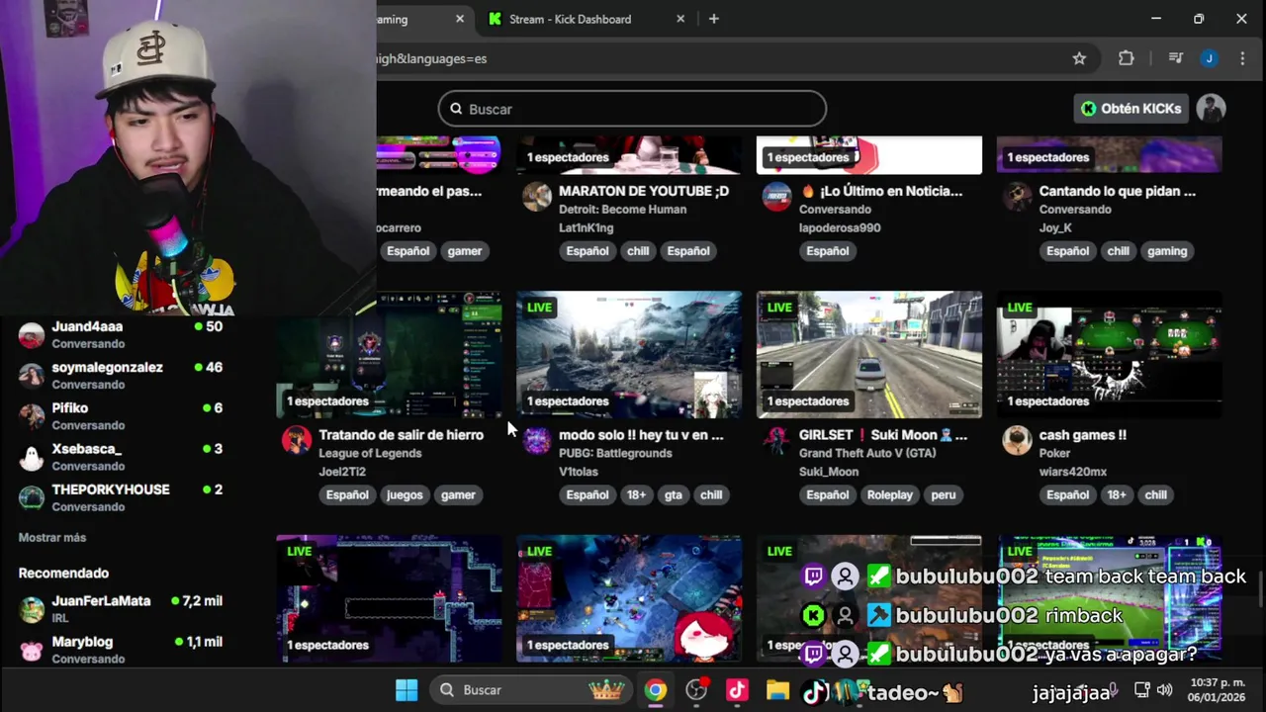Close the Stream - Kick Dashboard tab
Viewport: 1266px width, 712px height.
680,19
